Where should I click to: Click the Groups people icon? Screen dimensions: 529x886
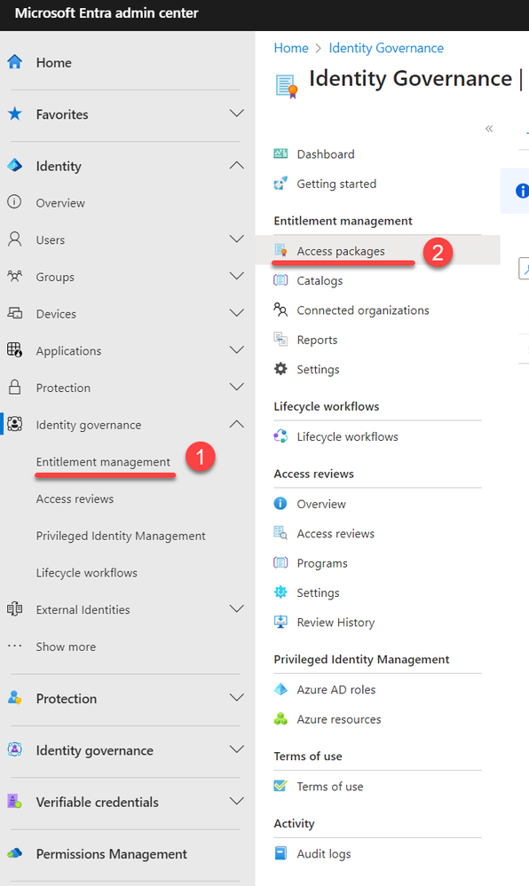point(15,277)
